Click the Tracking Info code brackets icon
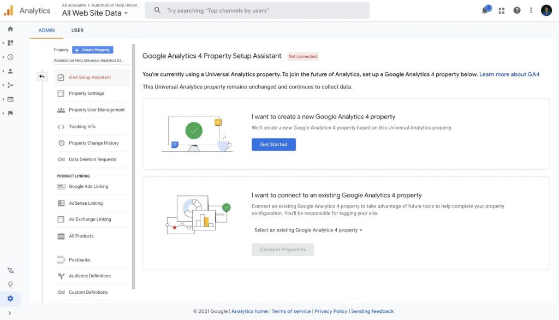This screenshot has width=559, height=320. click(61, 127)
